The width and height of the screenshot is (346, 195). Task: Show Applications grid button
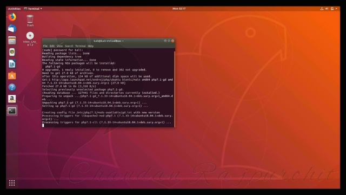pos(12,183)
